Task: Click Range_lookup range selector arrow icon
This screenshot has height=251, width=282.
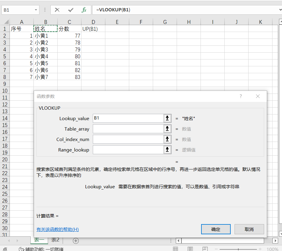Action: [167, 150]
